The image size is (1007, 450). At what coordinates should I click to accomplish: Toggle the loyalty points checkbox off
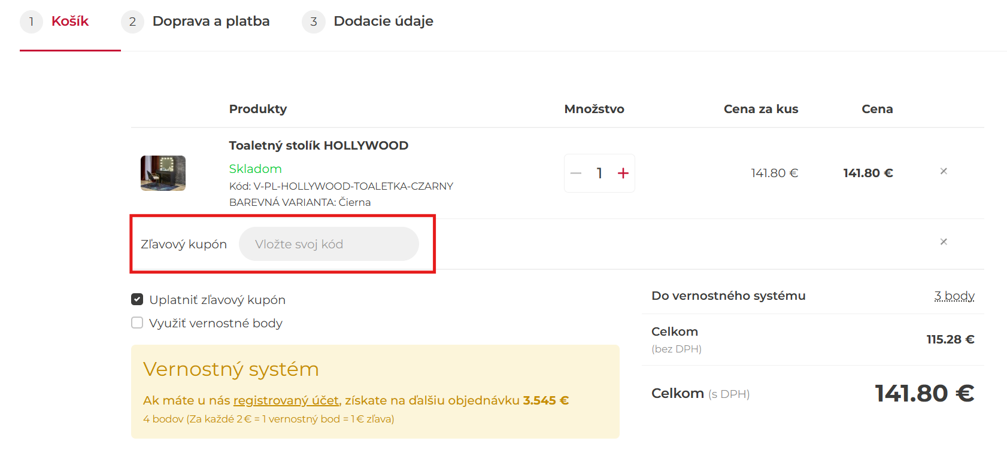pyautogui.click(x=136, y=323)
